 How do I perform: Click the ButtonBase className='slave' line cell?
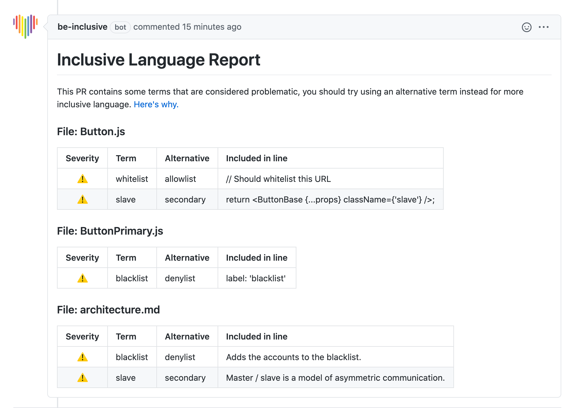click(331, 199)
